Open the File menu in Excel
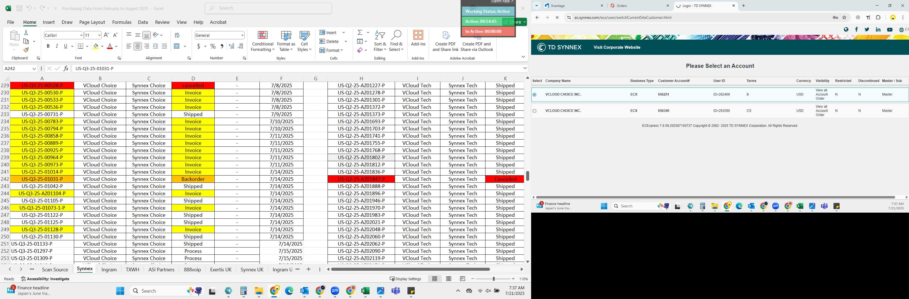The height and width of the screenshot is (299, 909). [11, 22]
